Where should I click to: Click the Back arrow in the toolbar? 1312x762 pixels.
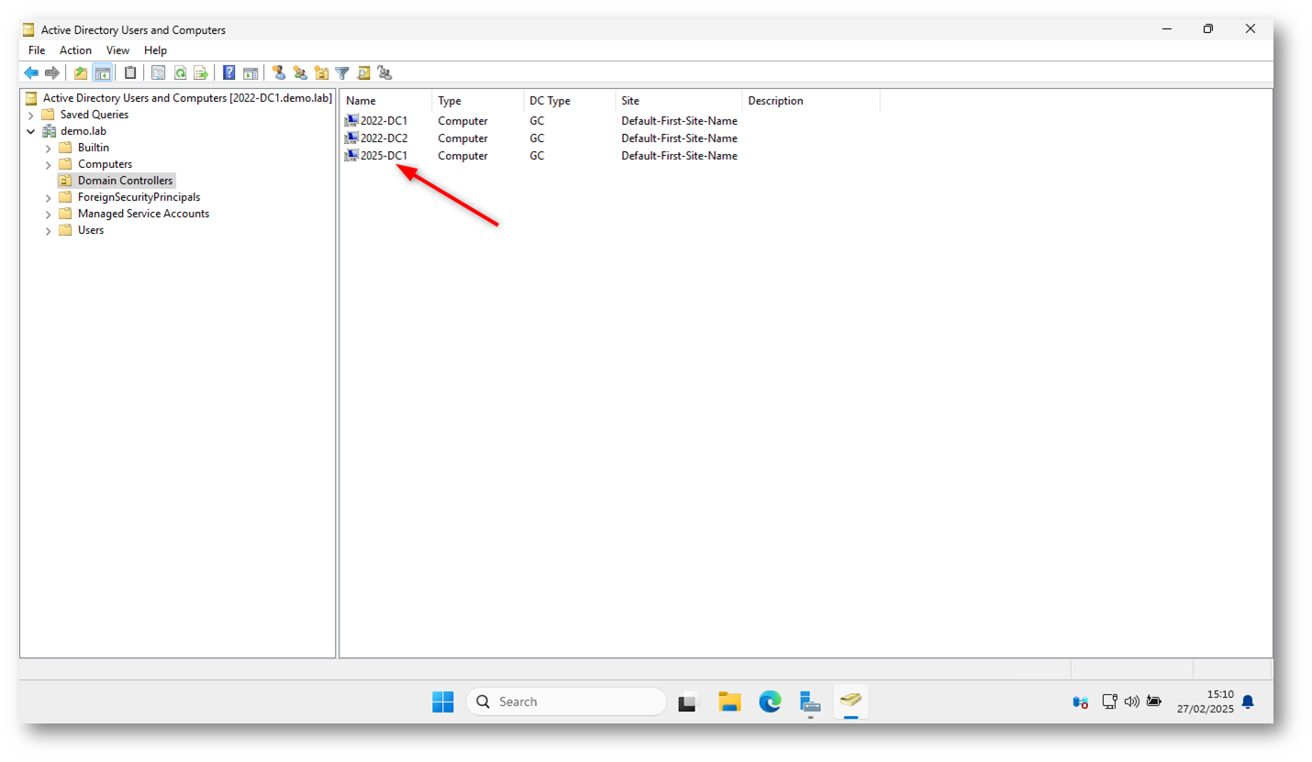click(31, 72)
